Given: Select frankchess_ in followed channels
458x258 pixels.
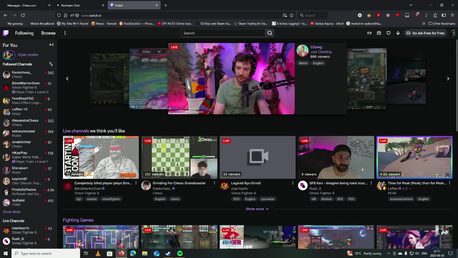Looking at the screenshot, I should coord(28,75).
